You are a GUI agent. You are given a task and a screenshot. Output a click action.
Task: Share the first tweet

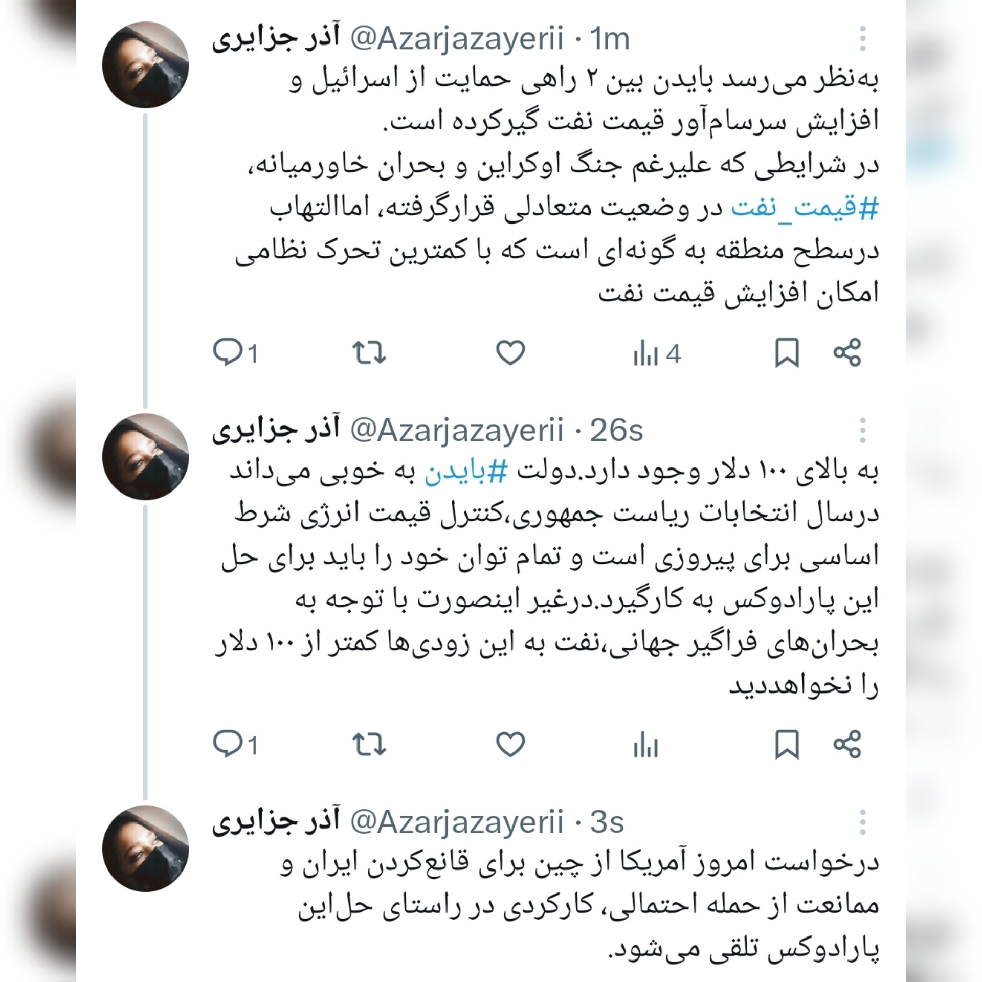[847, 353]
